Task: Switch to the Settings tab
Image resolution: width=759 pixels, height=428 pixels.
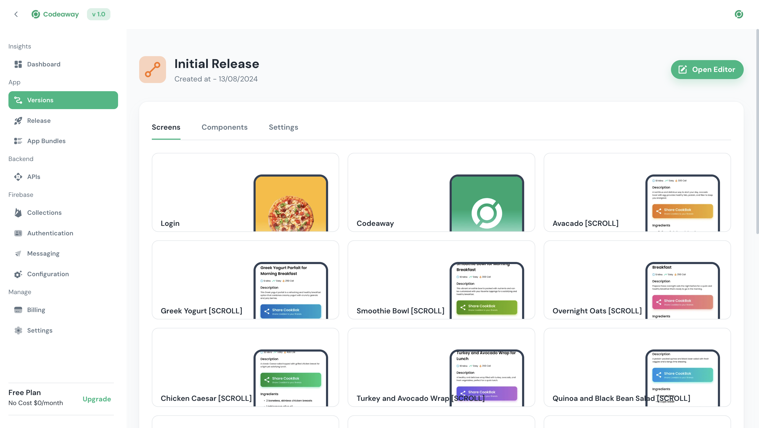Action: (283, 127)
